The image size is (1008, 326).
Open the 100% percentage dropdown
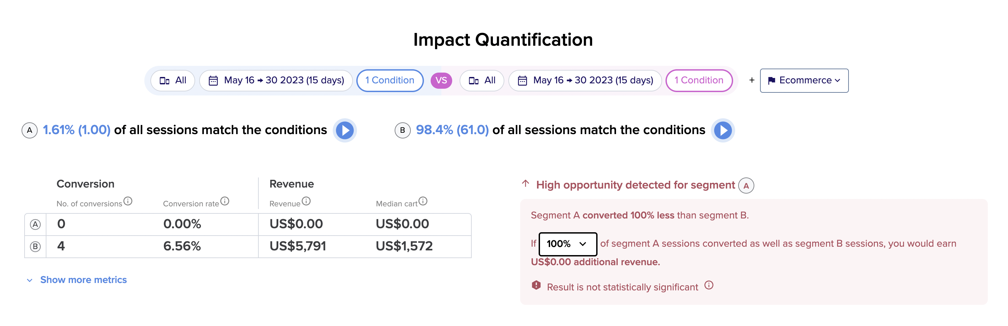click(568, 244)
